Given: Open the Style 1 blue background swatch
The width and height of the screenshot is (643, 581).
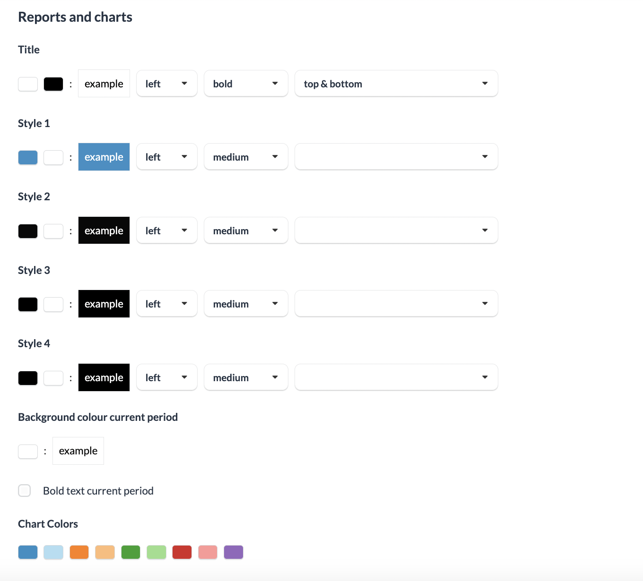Looking at the screenshot, I should tap(28, 157).
